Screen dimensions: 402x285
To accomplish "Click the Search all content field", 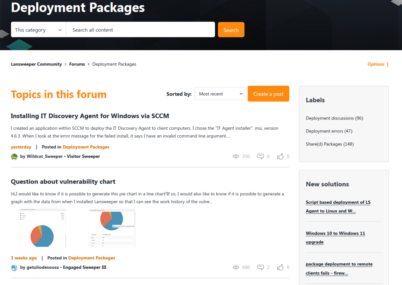I will (141, 30).
